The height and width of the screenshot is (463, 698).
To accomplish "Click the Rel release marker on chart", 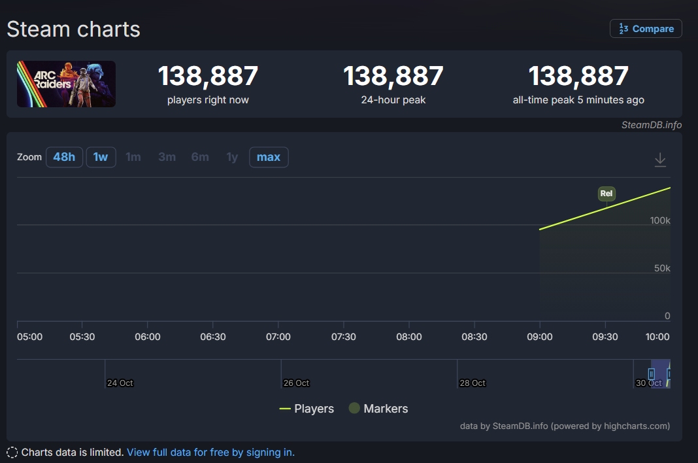I will 607,194.
